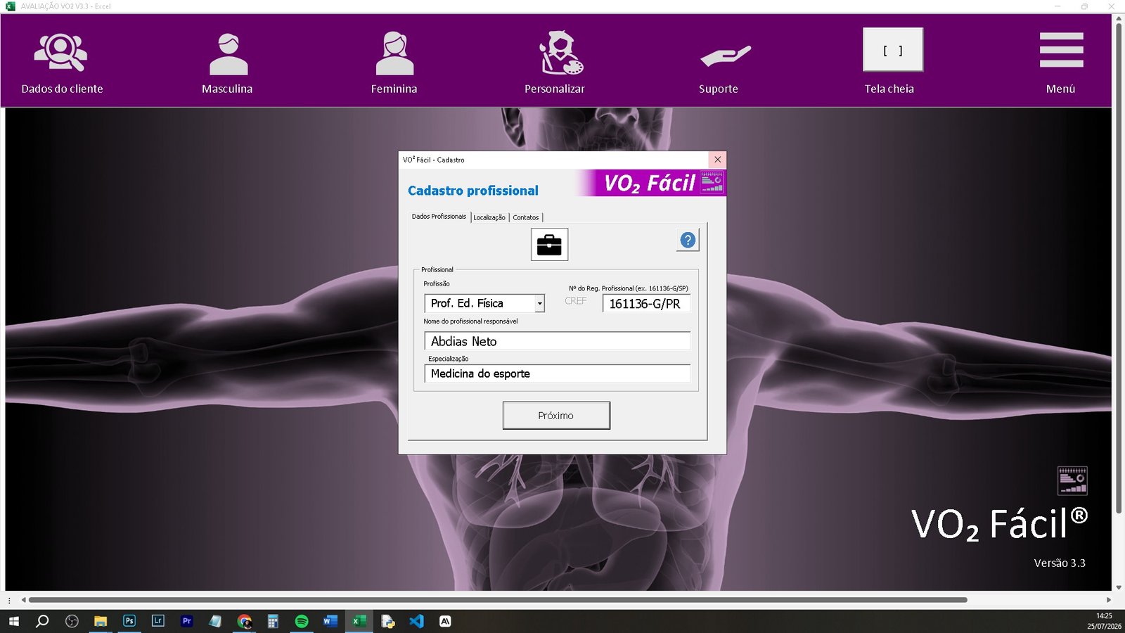1125x633 pixels.
Task: Click the professional registration number field
Action: pos(646,304)
